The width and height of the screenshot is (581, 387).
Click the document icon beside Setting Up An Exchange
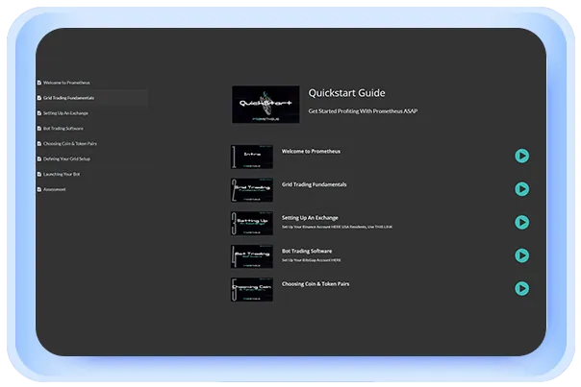39,113
